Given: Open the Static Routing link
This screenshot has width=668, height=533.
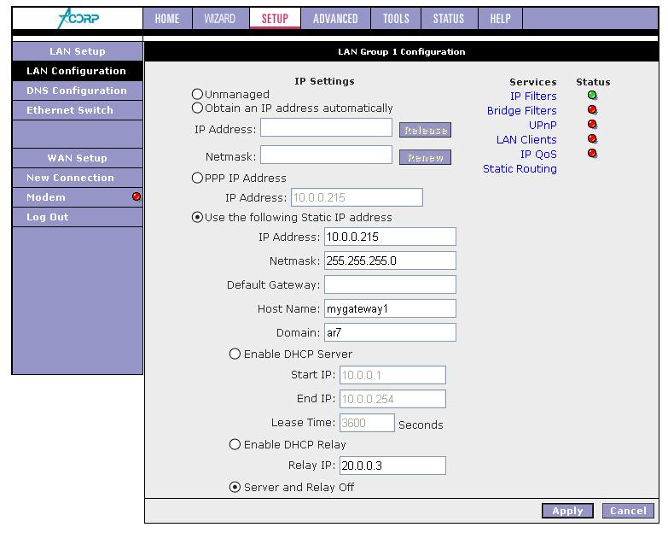Looking at the screenshot, I should 520,168.
